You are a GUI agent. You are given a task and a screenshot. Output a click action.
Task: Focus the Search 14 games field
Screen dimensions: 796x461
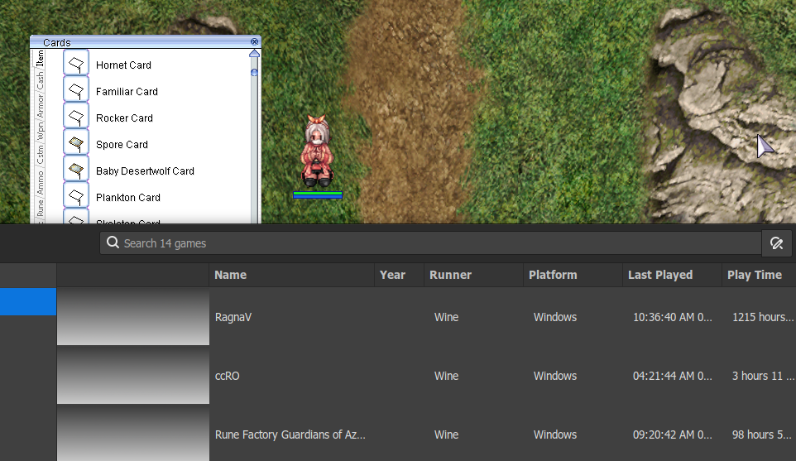pos(430,243)
